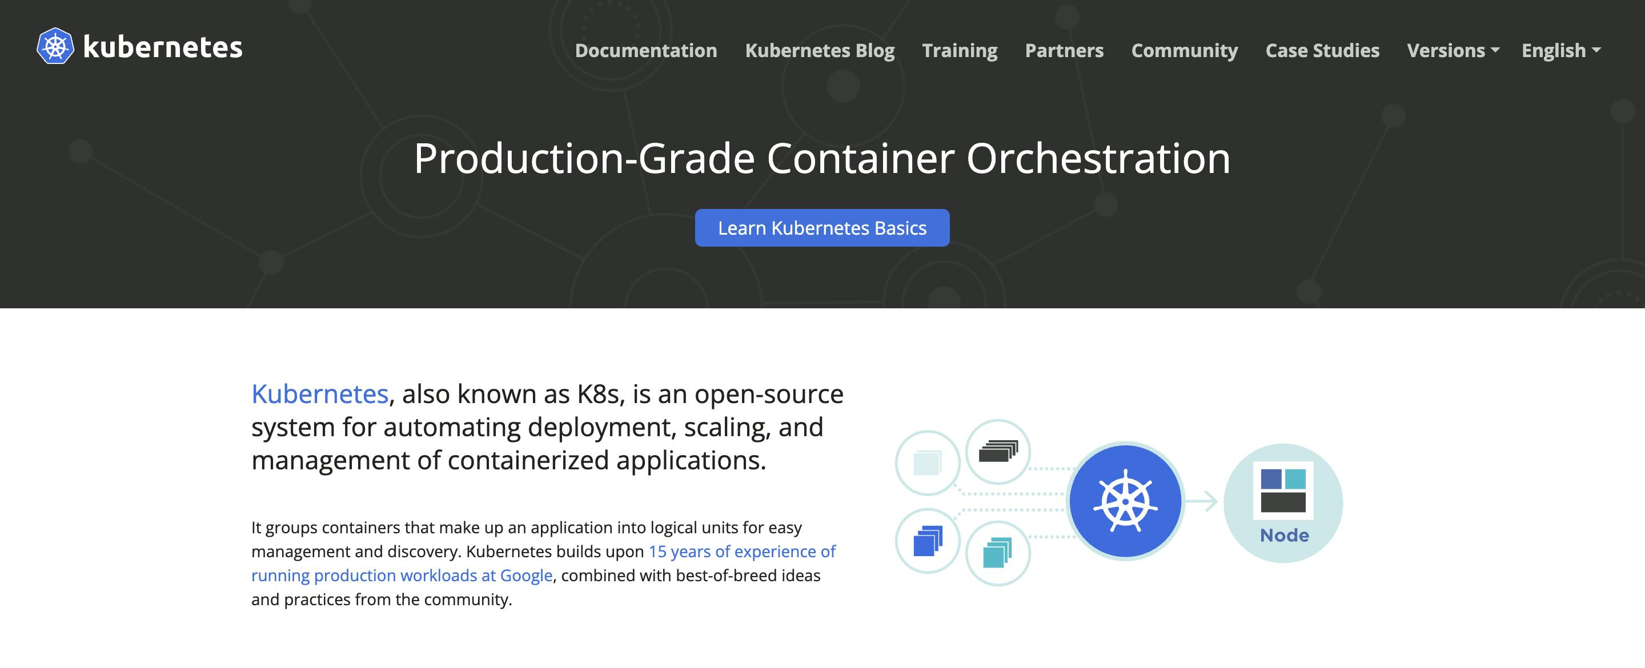Click the Kubernetes Blog navigation item

(x=819, y=49)
